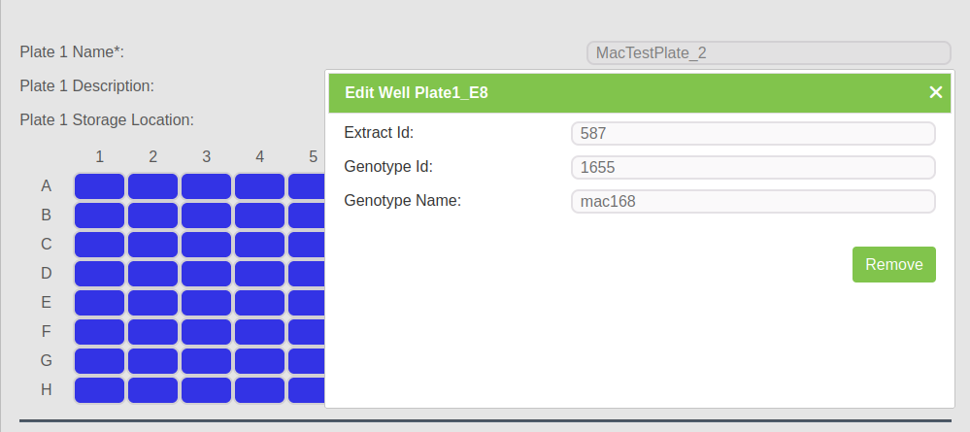Click the Remove button

(893, 265)
